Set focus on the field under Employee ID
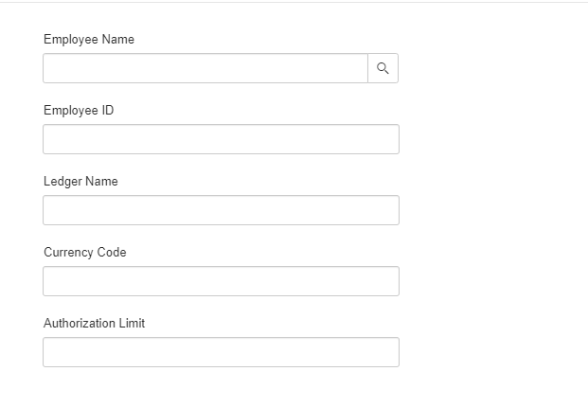The width and height of the screenshot is (588, 407). pyautogui.click(x=222, y=139)
